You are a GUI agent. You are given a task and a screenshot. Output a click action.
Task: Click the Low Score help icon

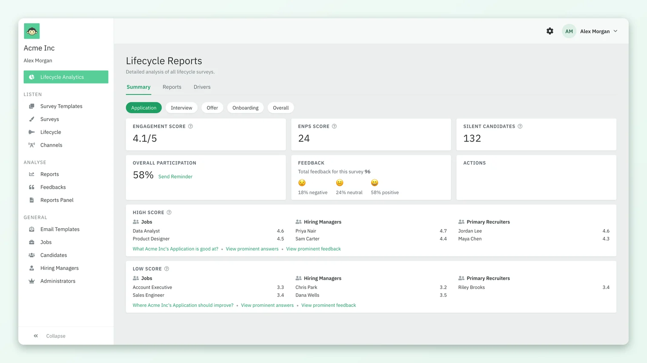[x=167, y=269]
